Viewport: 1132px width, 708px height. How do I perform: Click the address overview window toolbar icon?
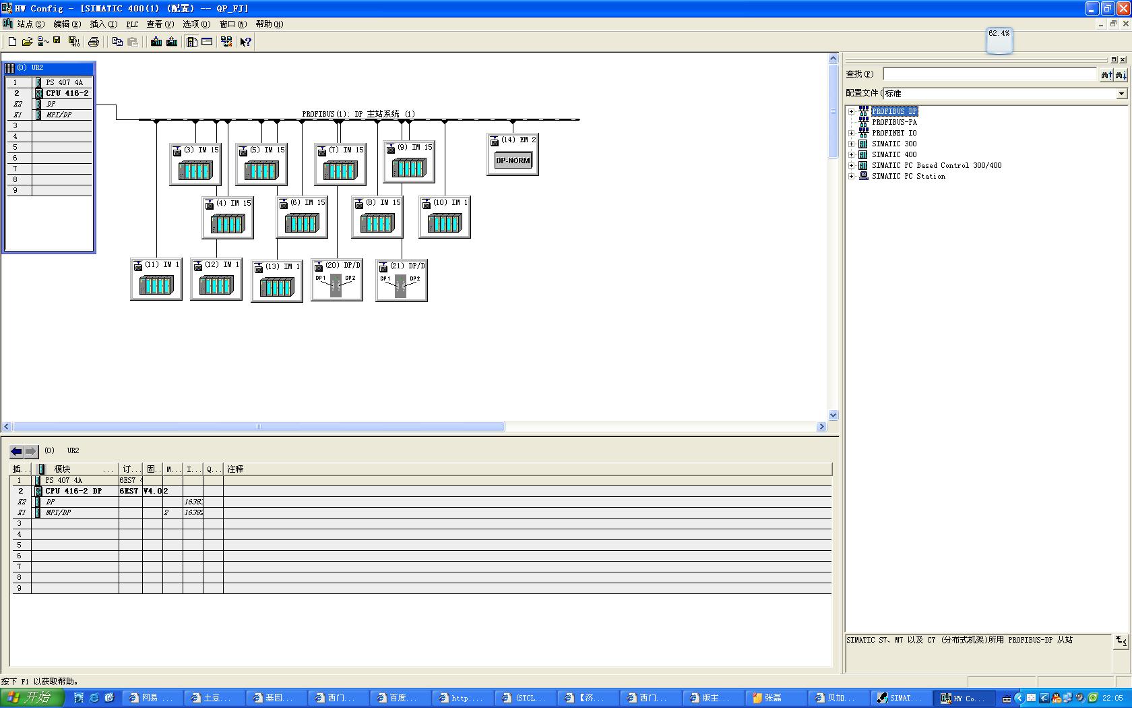pyautogui.click(x=208, y=42)
